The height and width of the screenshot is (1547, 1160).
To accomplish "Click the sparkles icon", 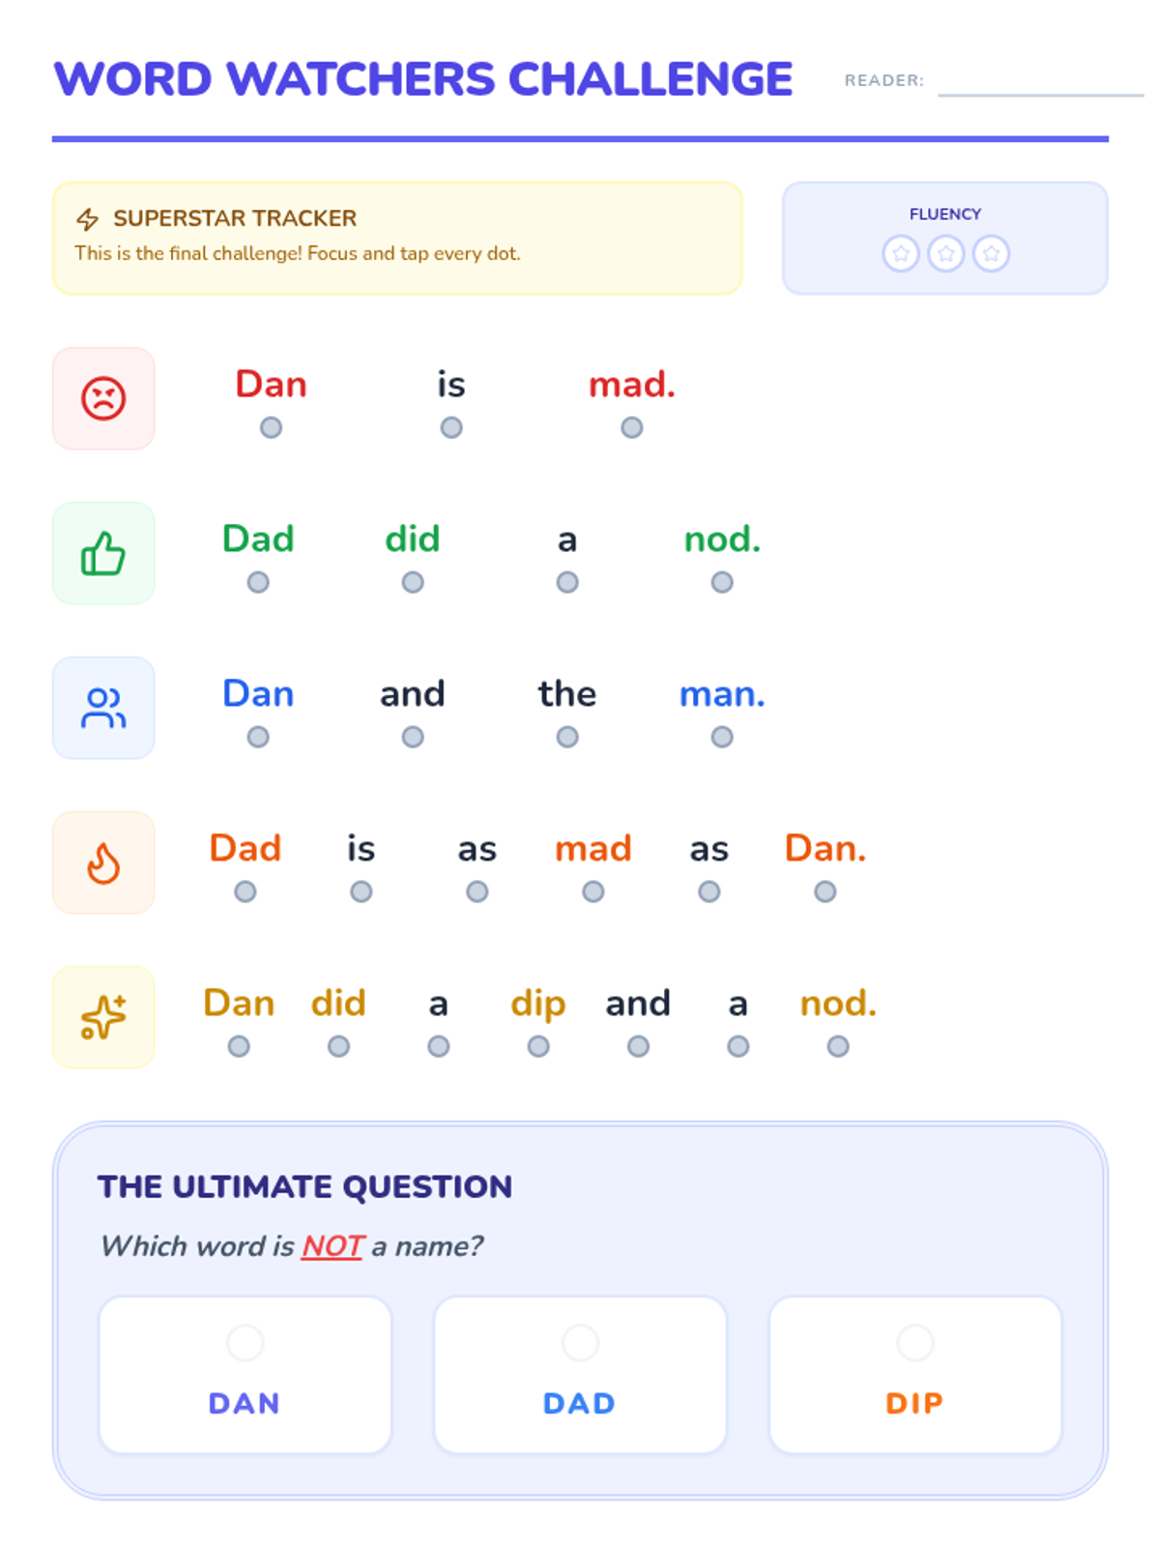I will point(103,1017).
